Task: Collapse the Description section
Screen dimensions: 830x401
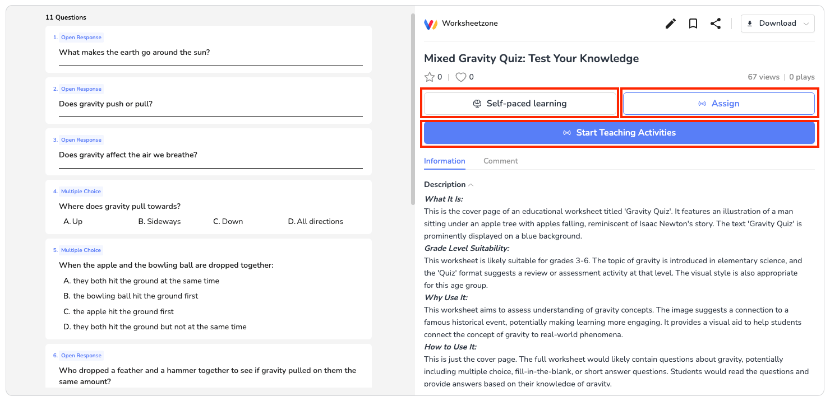Action: (x=471, y=184)
